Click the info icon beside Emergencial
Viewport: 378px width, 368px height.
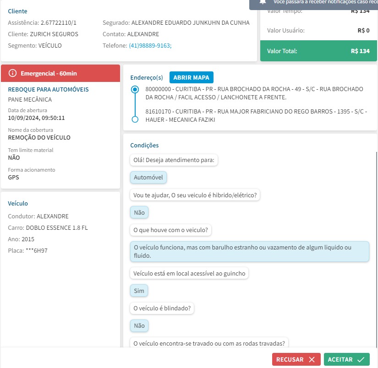[12, 73]
